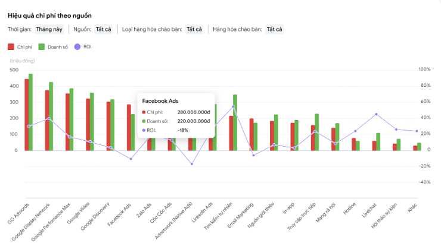Image resolution: width=441 pixels, height=243 pixels.
Task: Click 'Zalo Ads' axis label
Action: [144, 210]
